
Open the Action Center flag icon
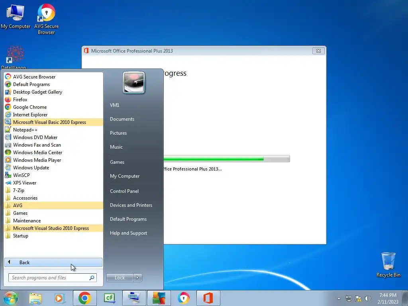pyautogui.click(x=358, y=298)
